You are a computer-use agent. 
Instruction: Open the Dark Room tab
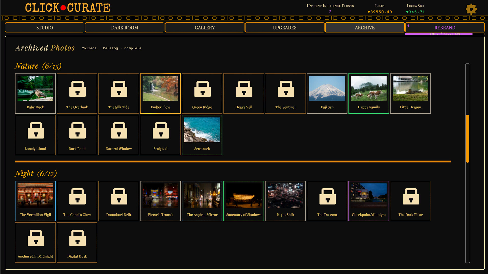(x=125, y=28)
